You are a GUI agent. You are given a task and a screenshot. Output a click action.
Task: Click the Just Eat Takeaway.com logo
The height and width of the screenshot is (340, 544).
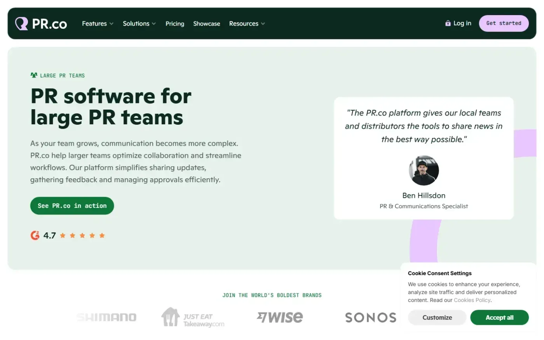click(193, 317)
